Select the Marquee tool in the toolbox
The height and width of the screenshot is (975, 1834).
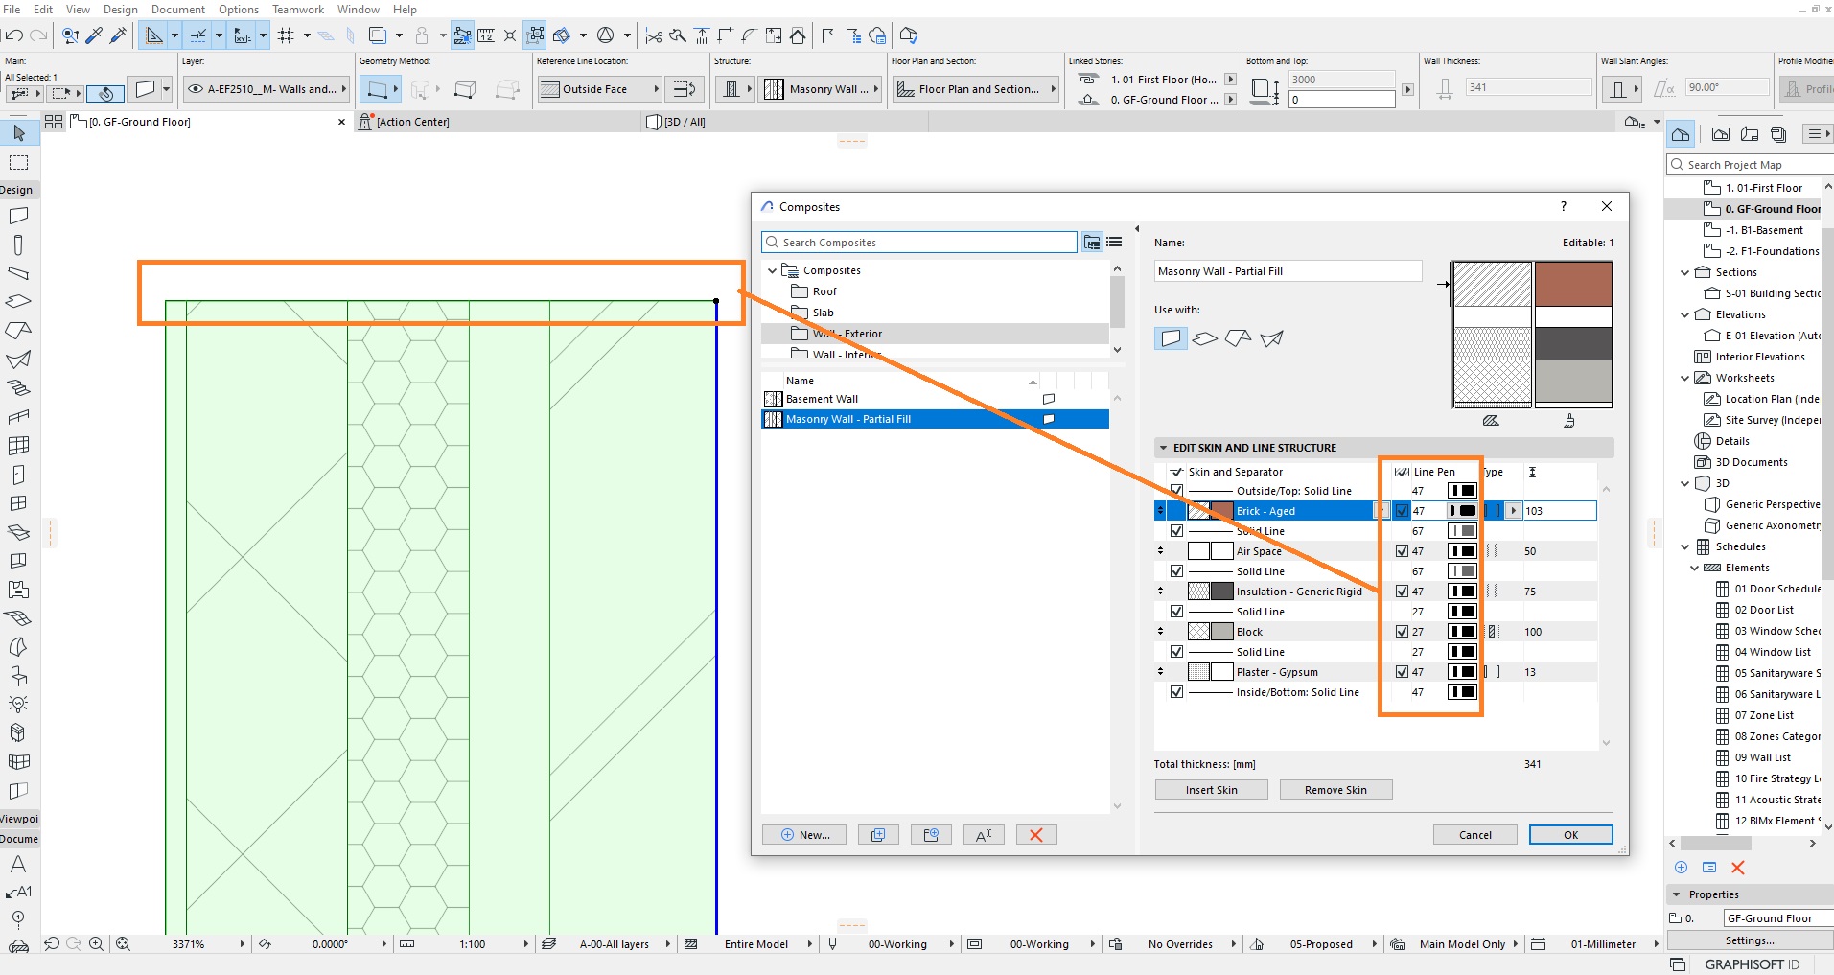[18, 162]
